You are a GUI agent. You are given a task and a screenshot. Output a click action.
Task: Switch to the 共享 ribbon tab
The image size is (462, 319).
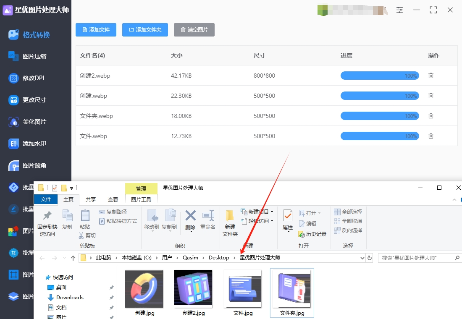(90, 199)
